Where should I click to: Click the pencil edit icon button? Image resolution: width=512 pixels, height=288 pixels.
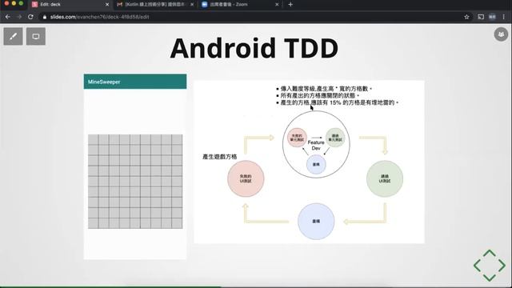13,36
